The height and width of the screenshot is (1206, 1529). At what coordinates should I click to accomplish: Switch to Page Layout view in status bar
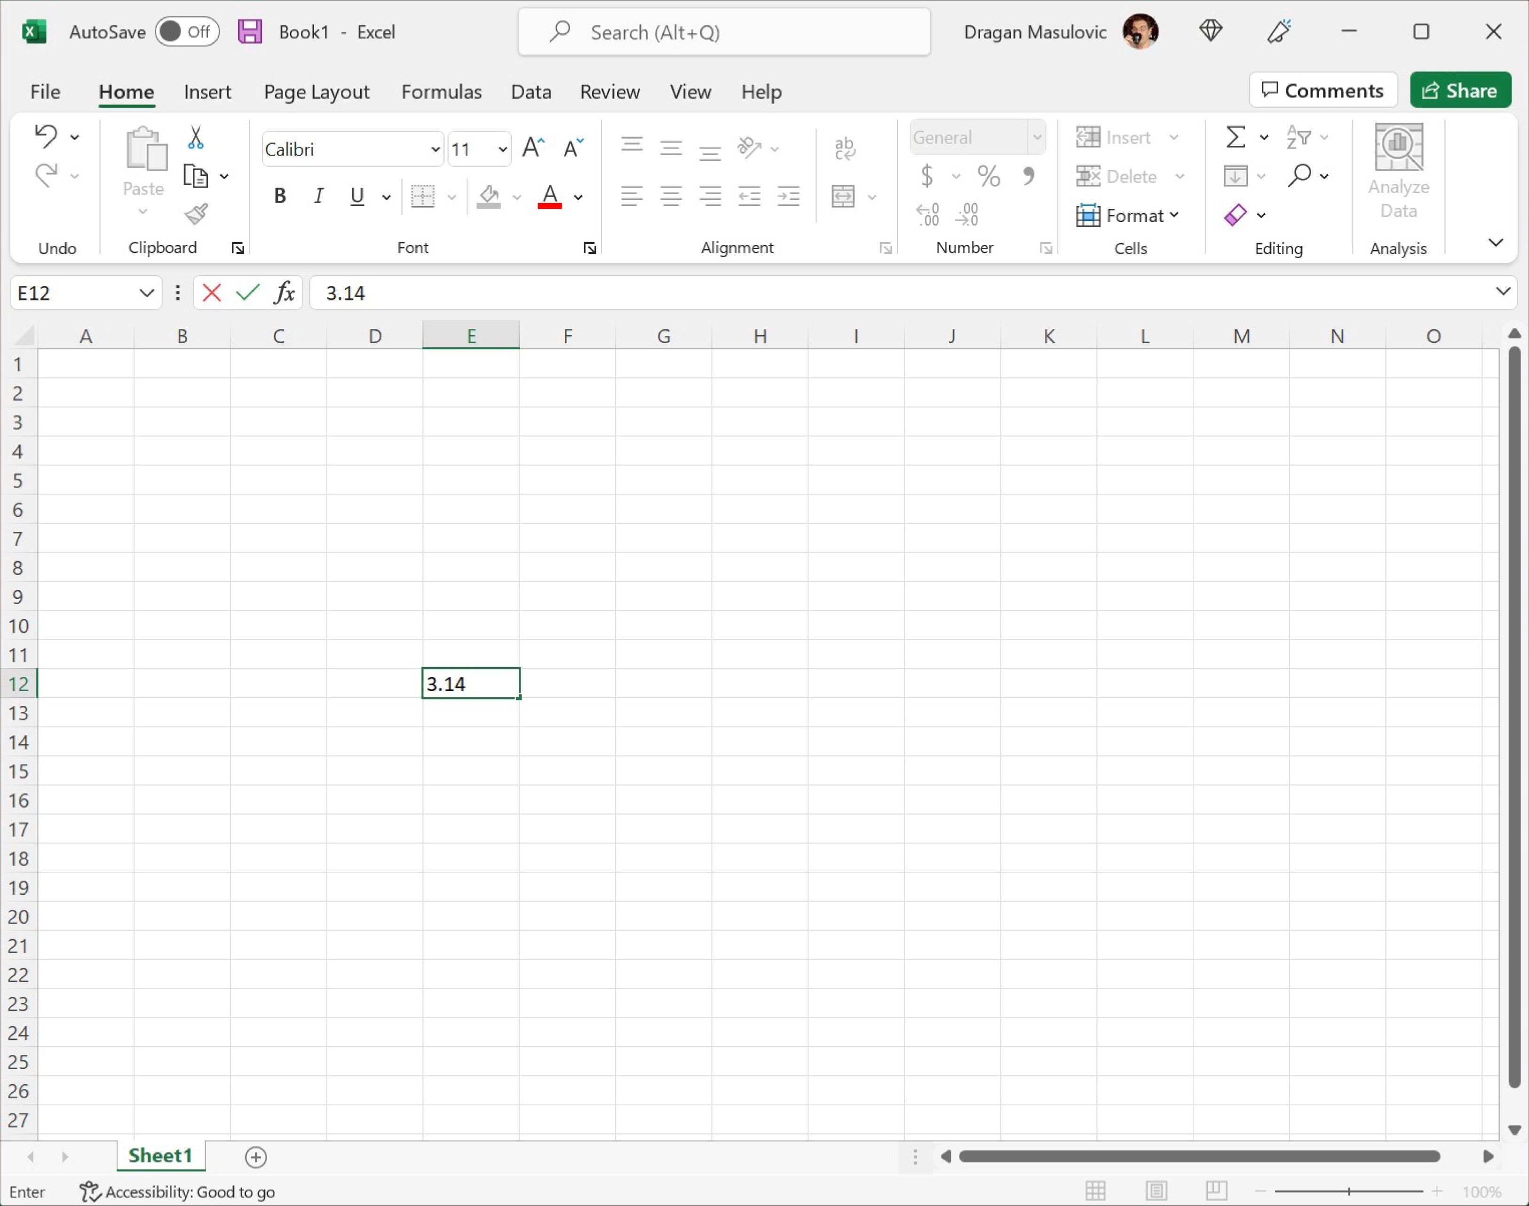1156,1191
